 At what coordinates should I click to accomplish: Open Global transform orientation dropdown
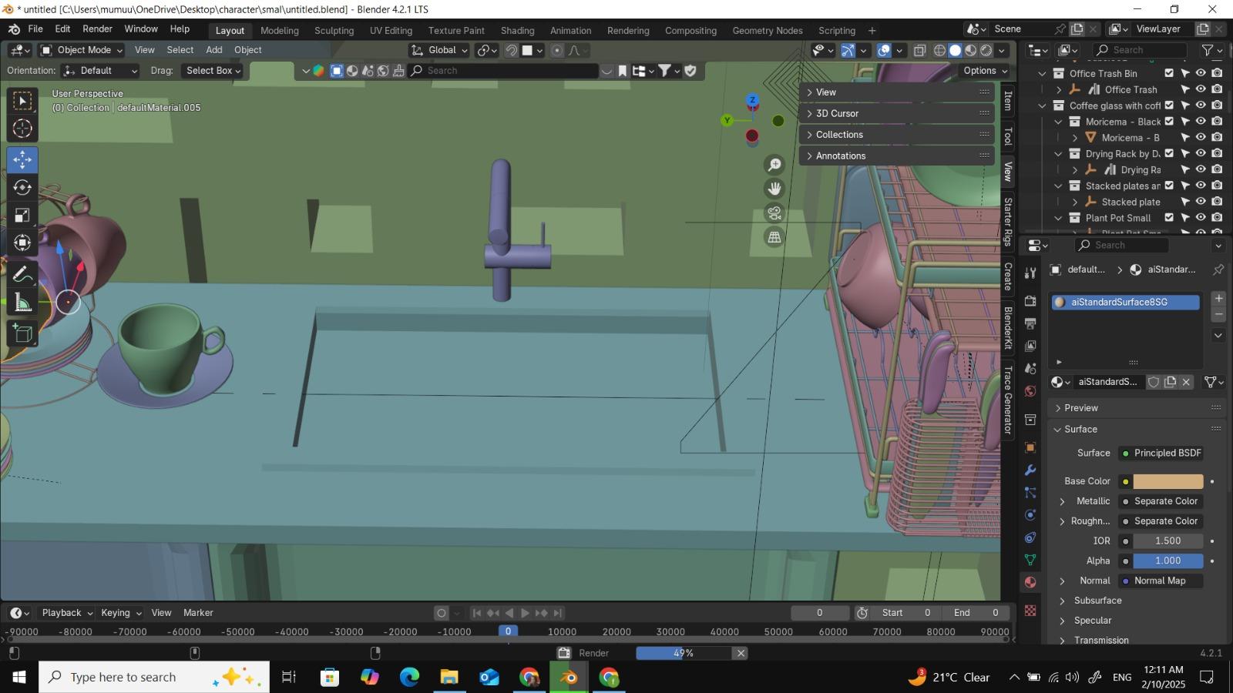click(439, 50)
